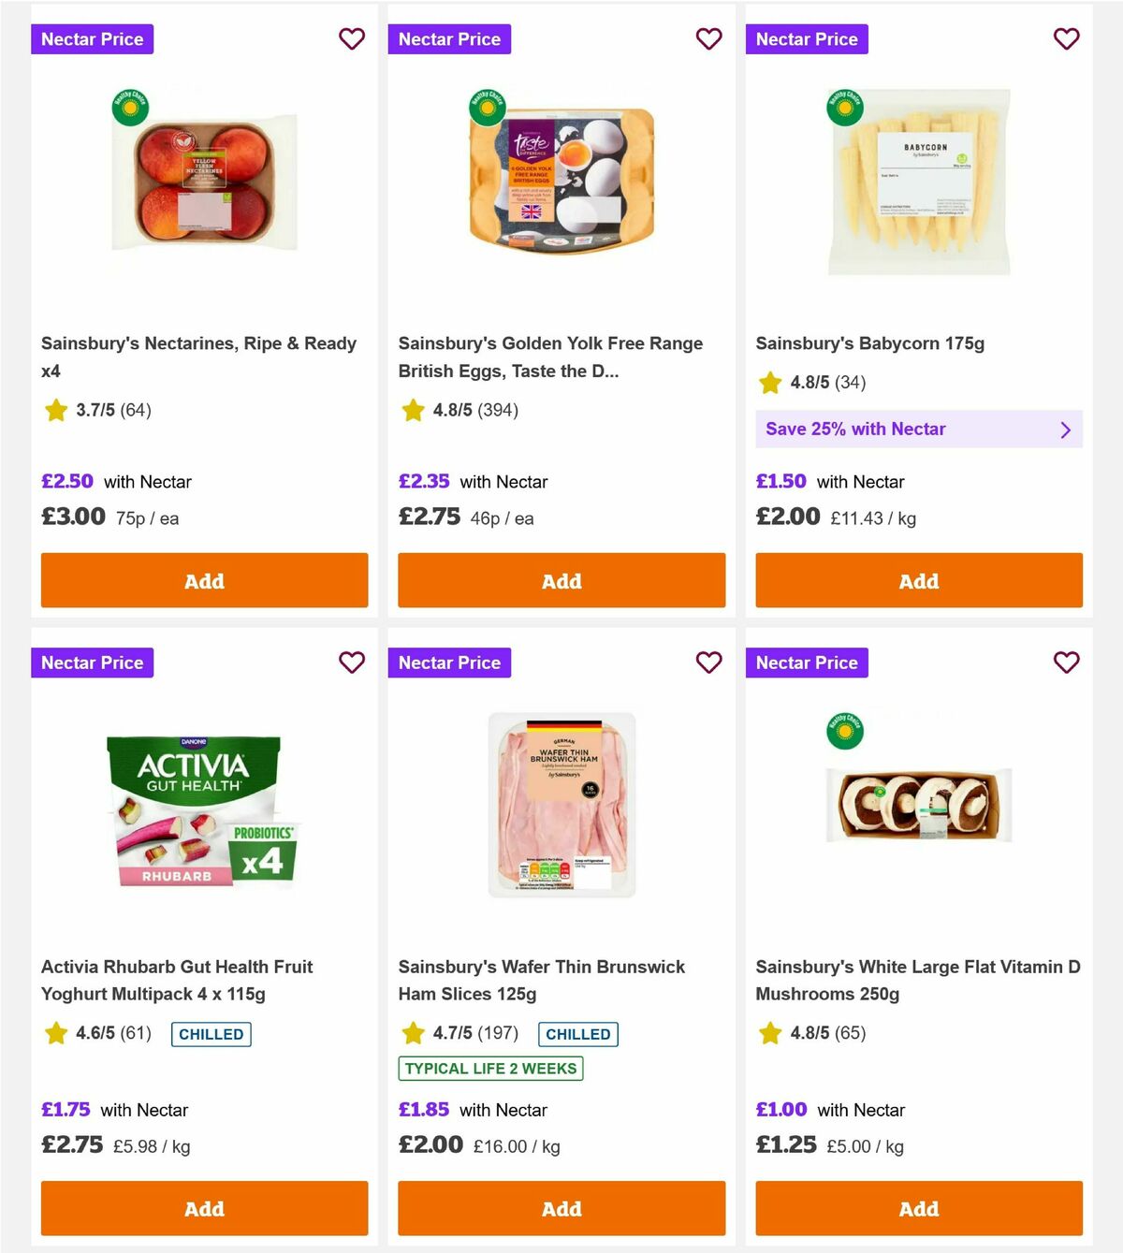Unfavourite the mushrooms using the heart toggle
Image resolution: width=1123 pixels, height=1253 pixels.
1066,663
